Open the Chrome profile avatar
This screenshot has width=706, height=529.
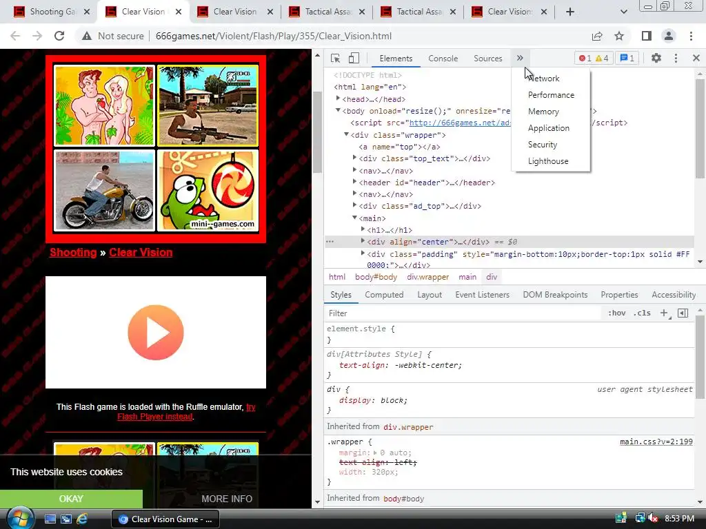click(669, 36)
